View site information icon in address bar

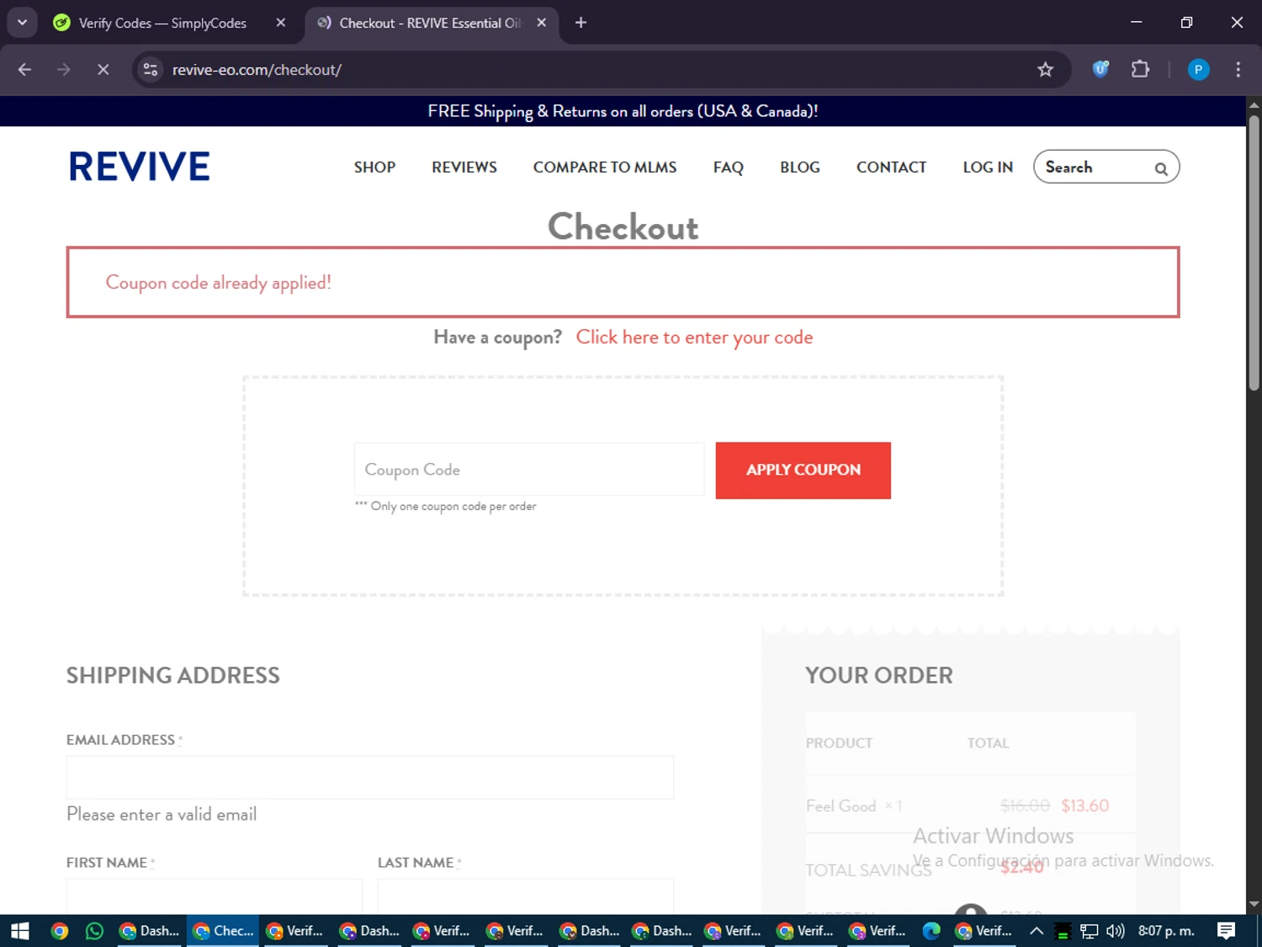[x=151, y=70]
